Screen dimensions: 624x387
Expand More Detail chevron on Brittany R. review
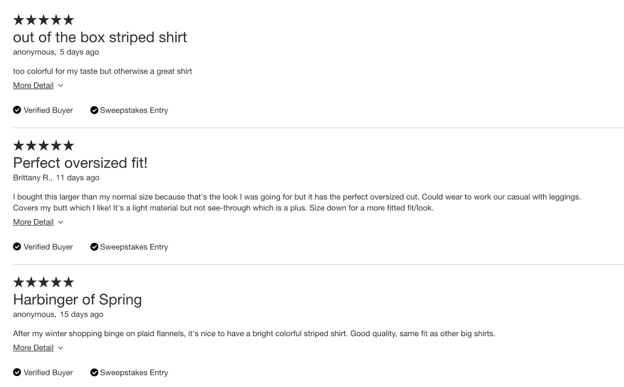[60, 222]
